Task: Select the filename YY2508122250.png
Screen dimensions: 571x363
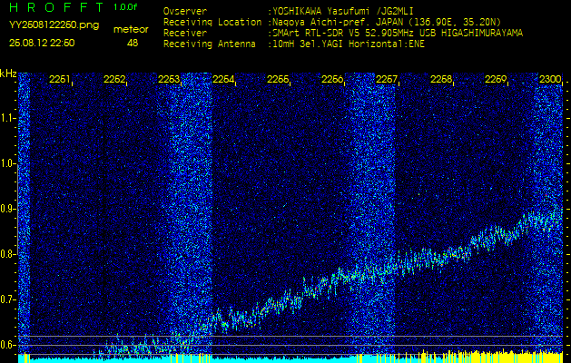Action: tap(54, 25)
